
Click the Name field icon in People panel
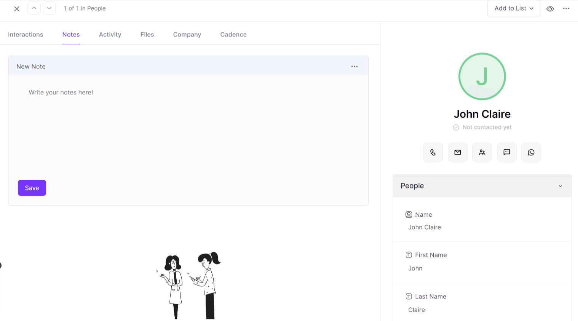click(409, 214)
